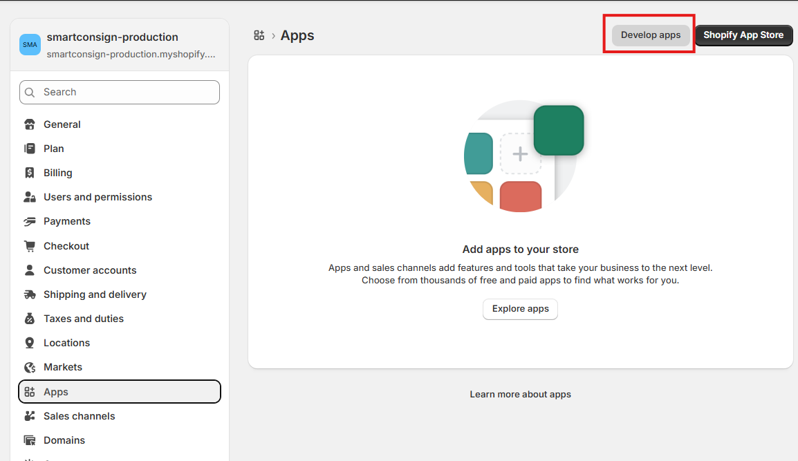The image size is (798, 461).
Task: Click the green app tile in illustration
Action: click(559, 130)
